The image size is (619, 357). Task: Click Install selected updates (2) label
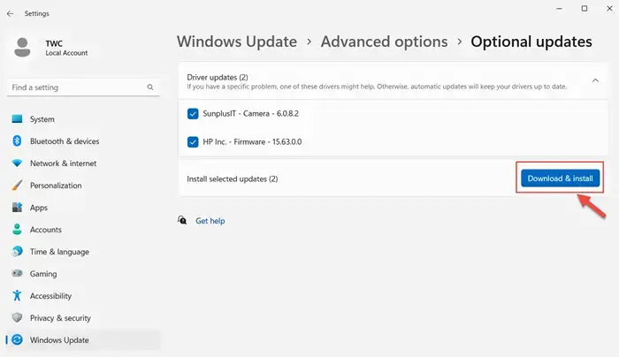tap(232, 179)
